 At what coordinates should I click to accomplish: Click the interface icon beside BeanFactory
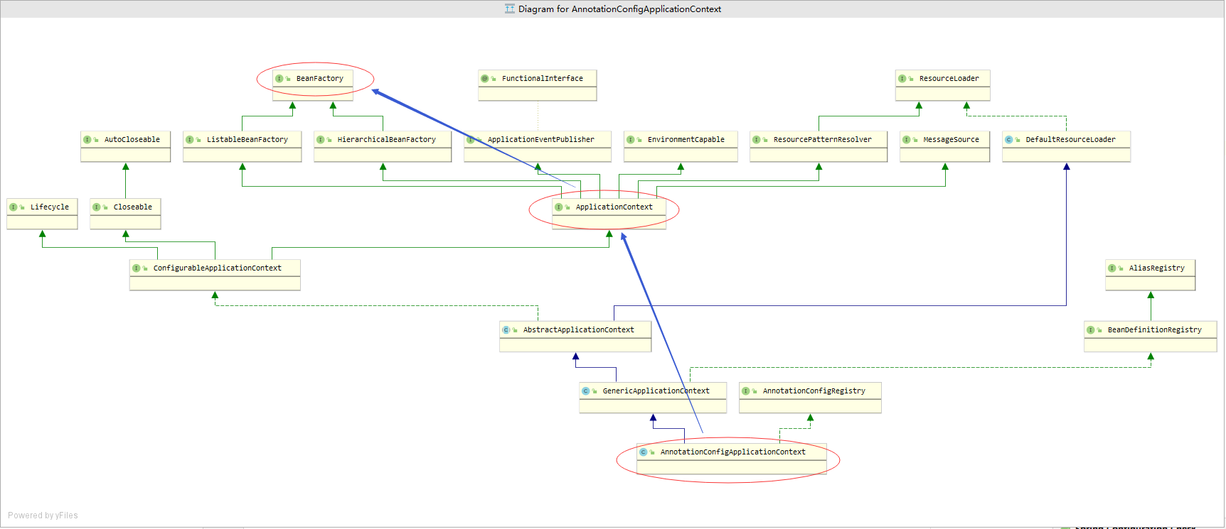point(279,79)
